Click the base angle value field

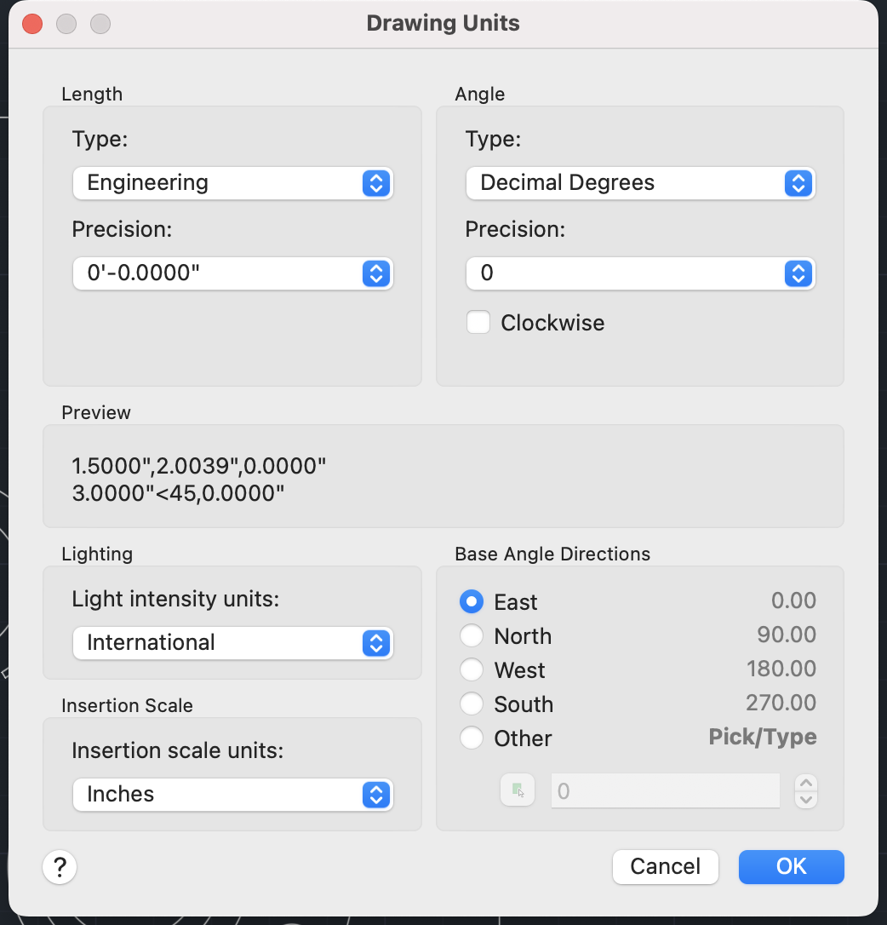[665, 791]
